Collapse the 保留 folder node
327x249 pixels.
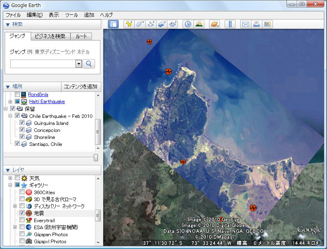tap(5, 109)
